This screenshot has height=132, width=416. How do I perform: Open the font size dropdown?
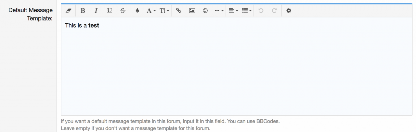[x=165, y=11]
